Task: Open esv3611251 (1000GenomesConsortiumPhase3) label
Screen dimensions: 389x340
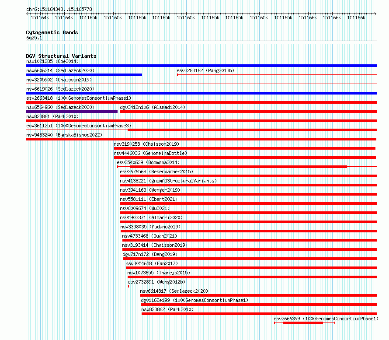Action: (x=79, y=126)
